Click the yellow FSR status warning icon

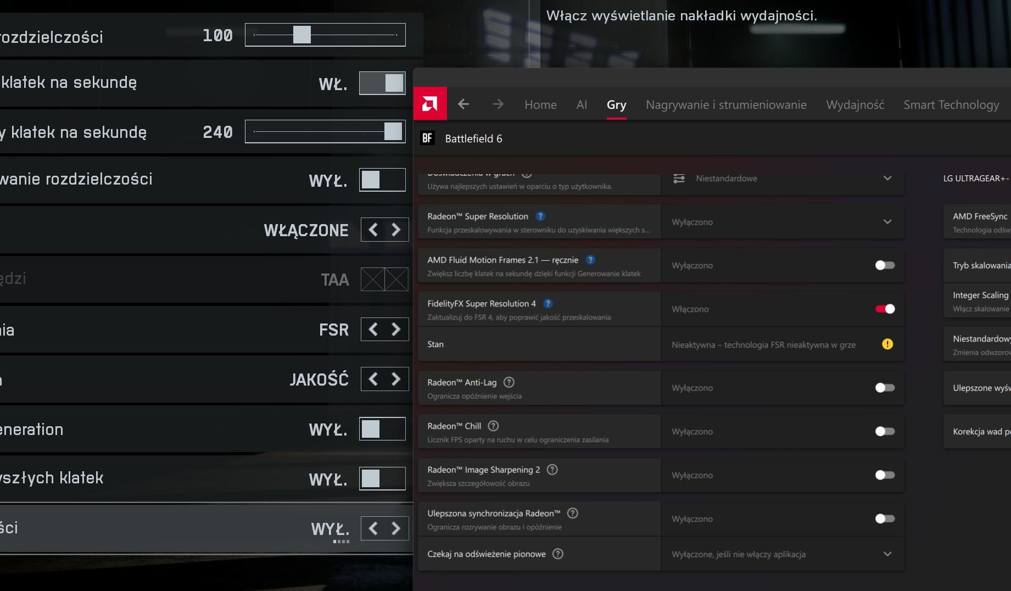tap(887, 344)
